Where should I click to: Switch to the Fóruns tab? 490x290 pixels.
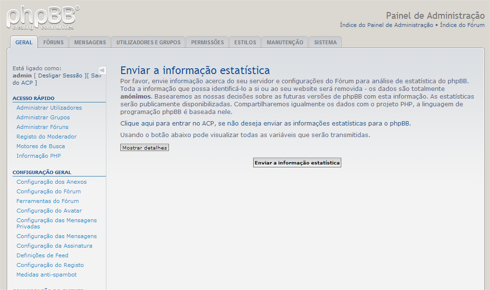pyautogui.click(x=53, y=42)
